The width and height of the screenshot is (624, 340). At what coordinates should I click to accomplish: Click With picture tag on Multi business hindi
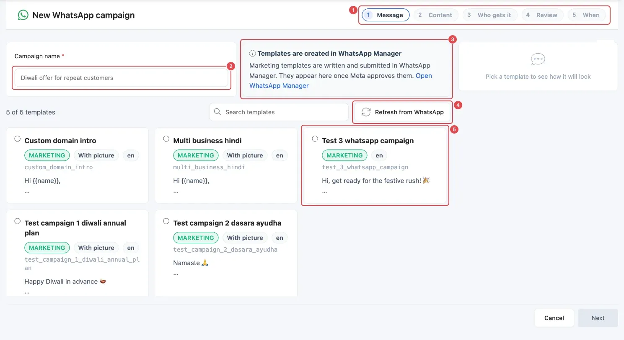[245, 155]
